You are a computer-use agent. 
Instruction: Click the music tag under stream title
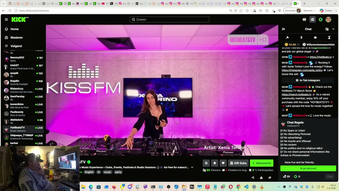(108, 172)
